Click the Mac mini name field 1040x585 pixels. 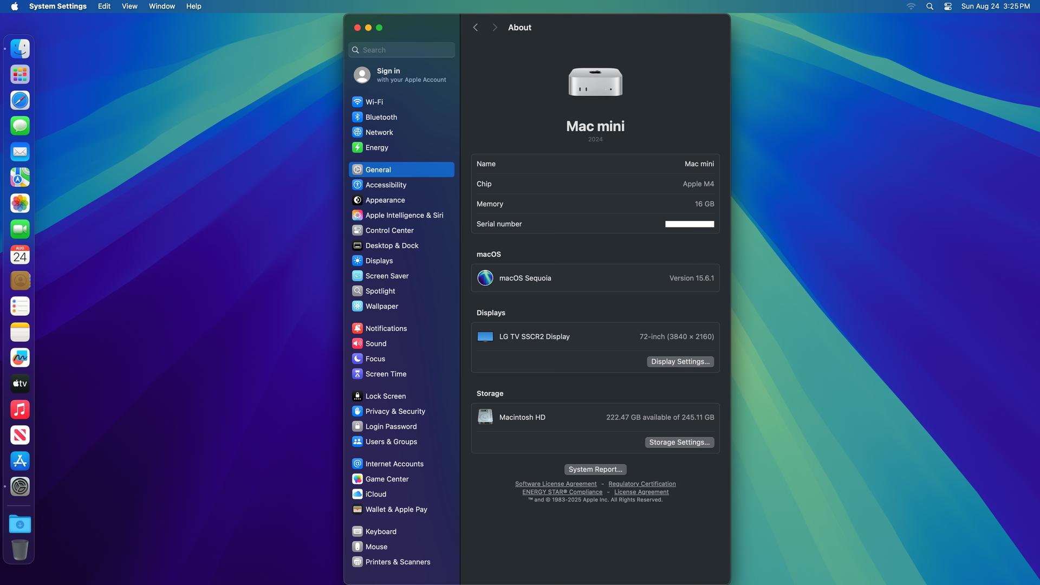coord(595,164)
